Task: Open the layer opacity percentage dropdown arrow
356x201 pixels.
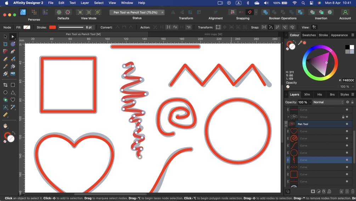Action: pos(310,102)
